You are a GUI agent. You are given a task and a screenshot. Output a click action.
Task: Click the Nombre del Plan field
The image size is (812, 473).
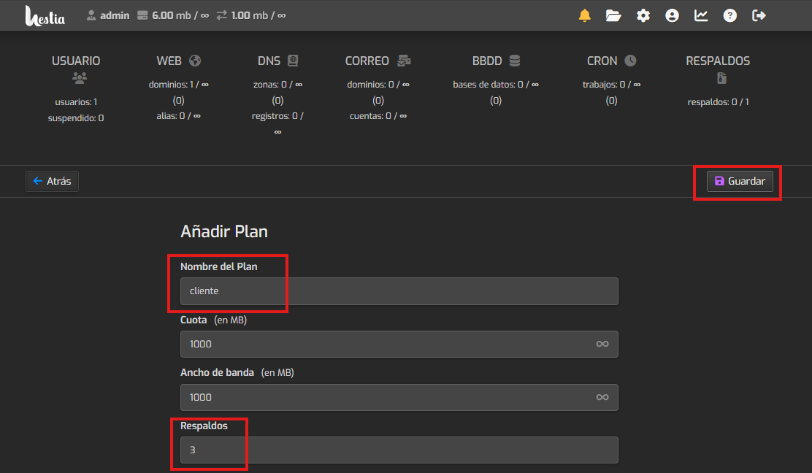pos(399,291)
